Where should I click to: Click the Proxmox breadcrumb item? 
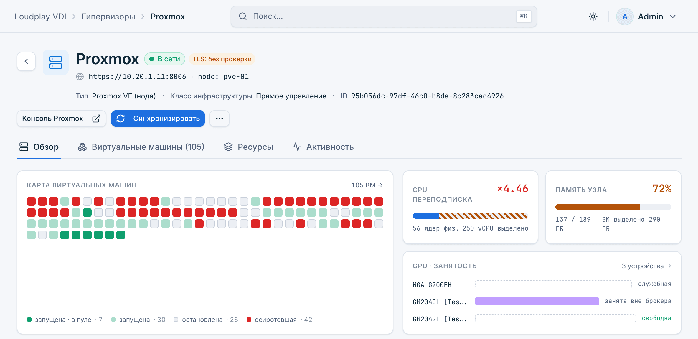[x=168, y=17]
